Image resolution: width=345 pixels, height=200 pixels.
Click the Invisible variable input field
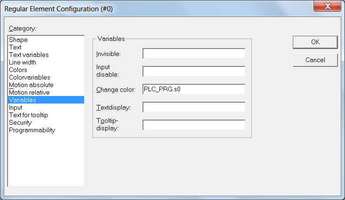click(x=194, y=54)
